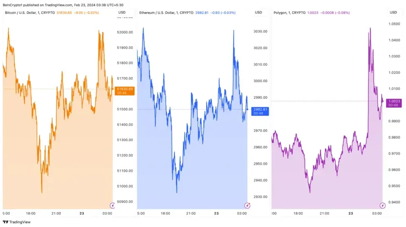The height and width of the screenshot is (227, 406).
Task: Click the 3000.00 level on Ethereum price scale
Action: (x=260, y=81)
